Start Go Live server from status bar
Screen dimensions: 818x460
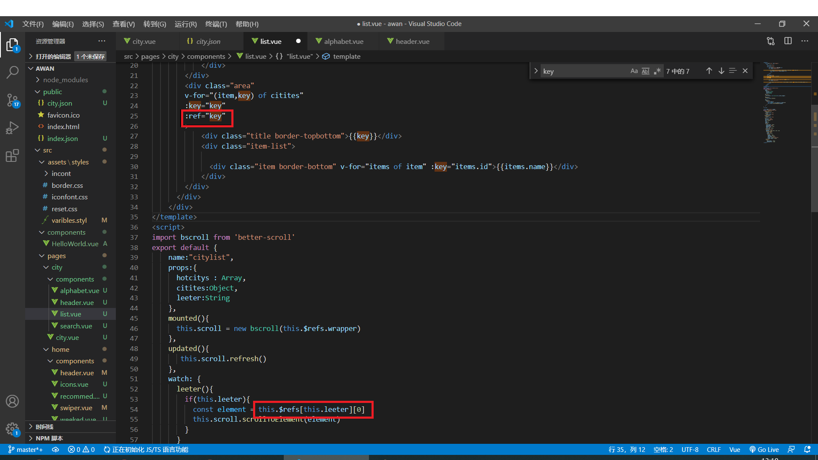click(x=764, y=449)
